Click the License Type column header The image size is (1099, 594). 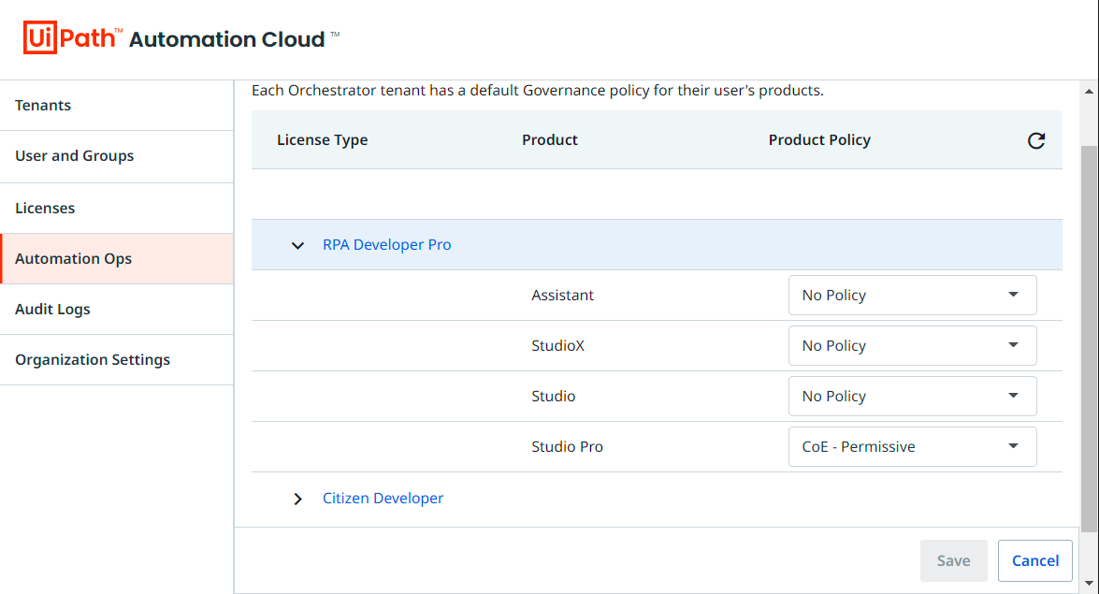[323, 139]
